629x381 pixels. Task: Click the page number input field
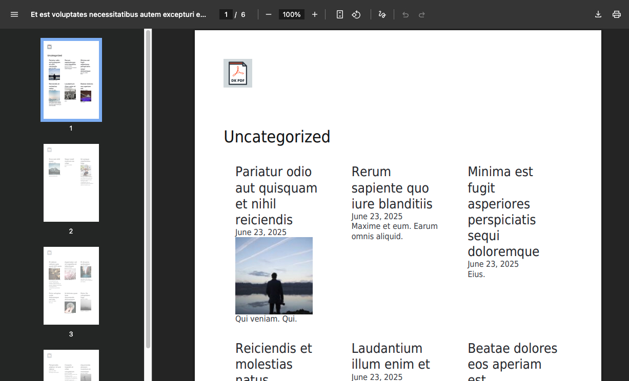(x=226, y=14)
